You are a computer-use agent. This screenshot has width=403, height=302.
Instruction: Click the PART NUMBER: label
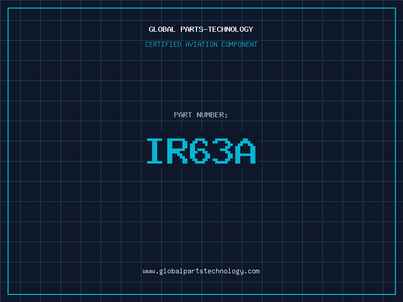[201, 115]
